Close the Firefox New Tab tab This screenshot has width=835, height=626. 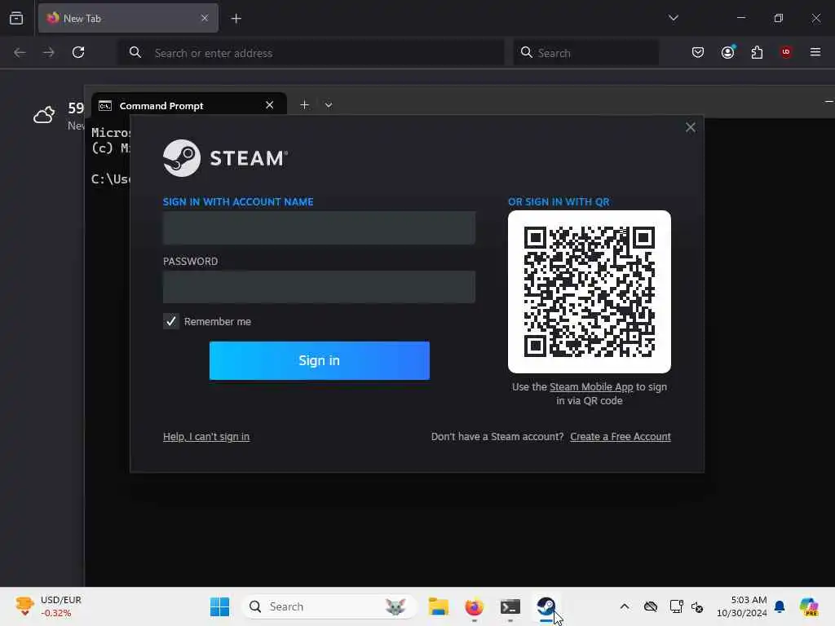pyautogui.click(x=205, y=18)
